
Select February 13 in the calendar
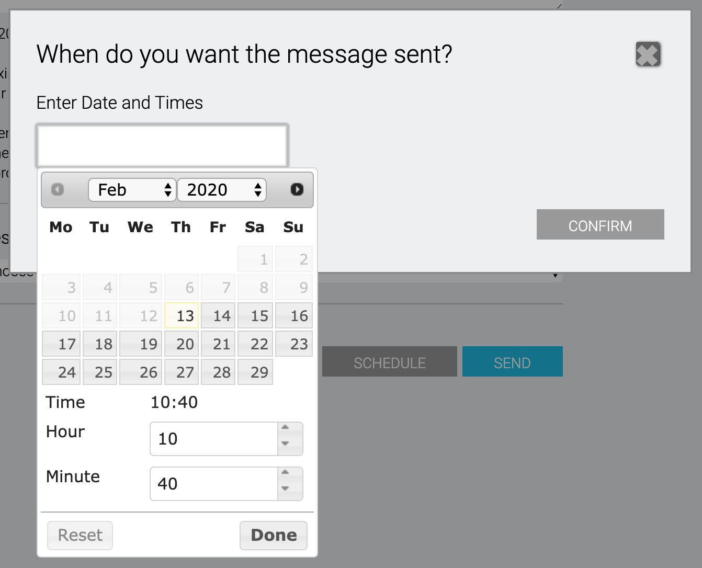(182, 316)
